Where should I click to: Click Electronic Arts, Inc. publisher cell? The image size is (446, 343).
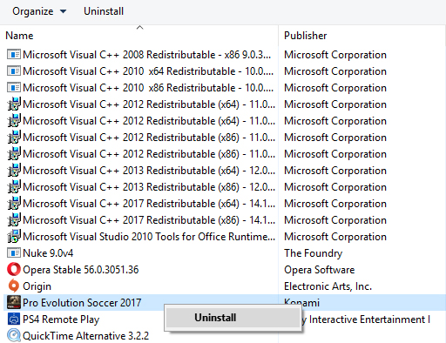click(x=328, y=286)
